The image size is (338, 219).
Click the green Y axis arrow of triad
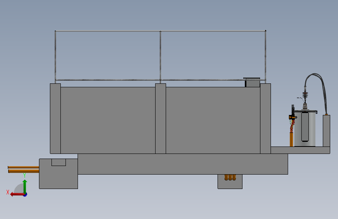tap(25, 186)
